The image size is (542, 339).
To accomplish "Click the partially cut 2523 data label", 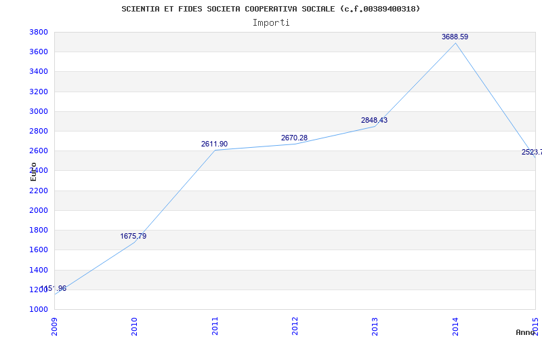I will [532, 152].
